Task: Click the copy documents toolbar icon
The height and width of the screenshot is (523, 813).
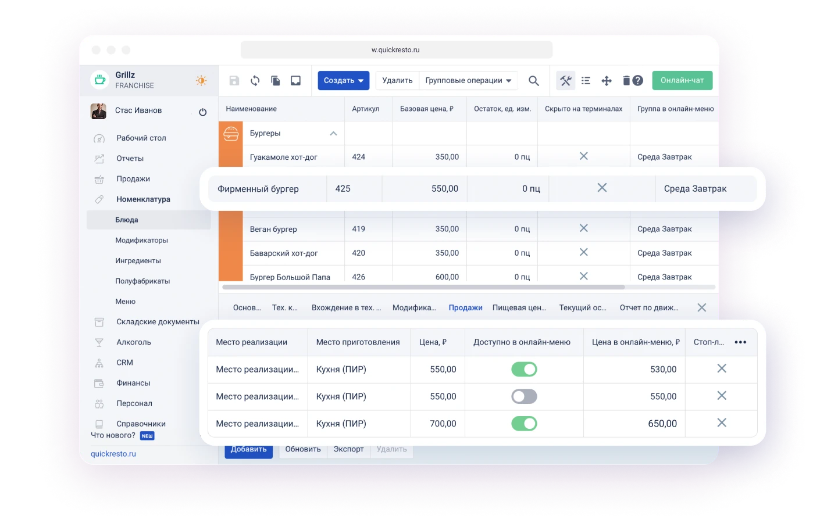Action: 276,81
